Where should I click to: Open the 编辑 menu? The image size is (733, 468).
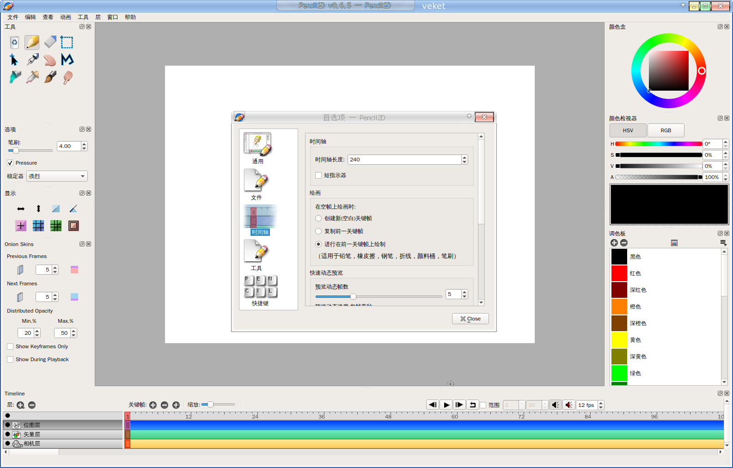pyautogui.click(x=31, y=17)
